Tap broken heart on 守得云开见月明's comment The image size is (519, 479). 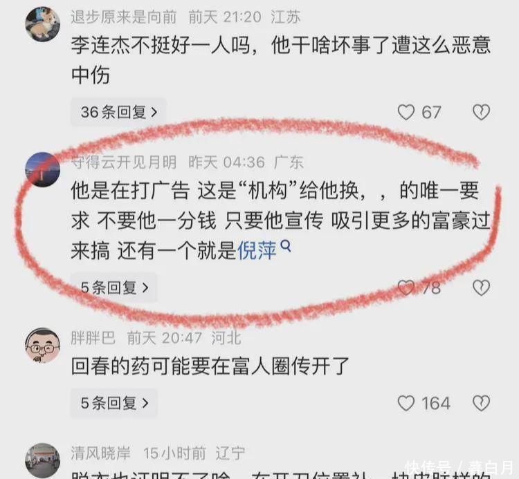coord(481,288)
